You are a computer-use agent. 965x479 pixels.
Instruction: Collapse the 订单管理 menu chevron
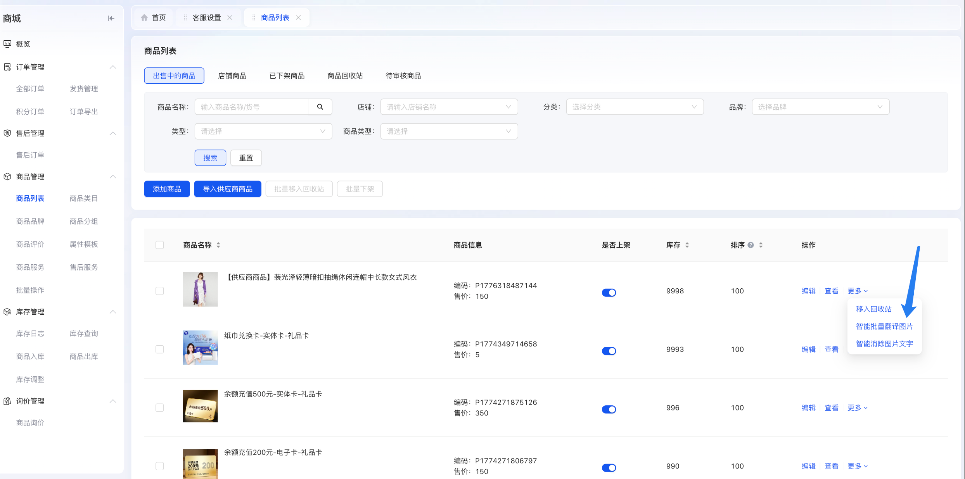(113, 67)
